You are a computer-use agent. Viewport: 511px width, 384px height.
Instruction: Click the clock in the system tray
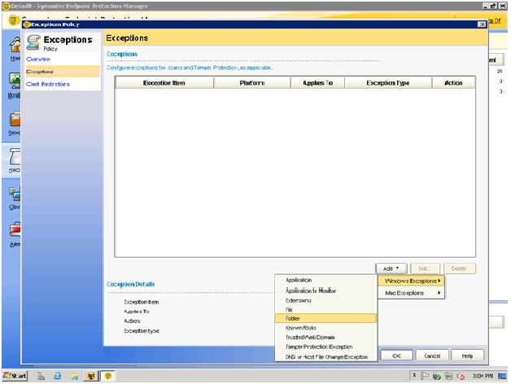tap(483, 376)
